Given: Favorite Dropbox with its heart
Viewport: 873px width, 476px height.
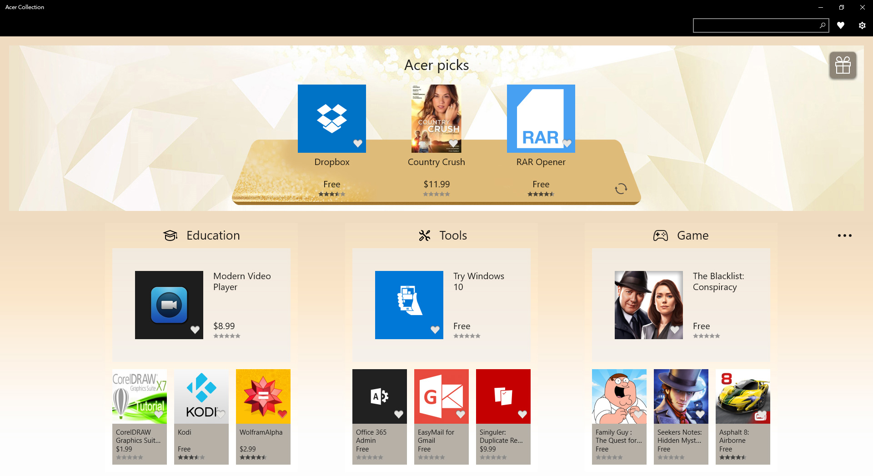Looking at the screenshot, I should [x=358, y=144].
